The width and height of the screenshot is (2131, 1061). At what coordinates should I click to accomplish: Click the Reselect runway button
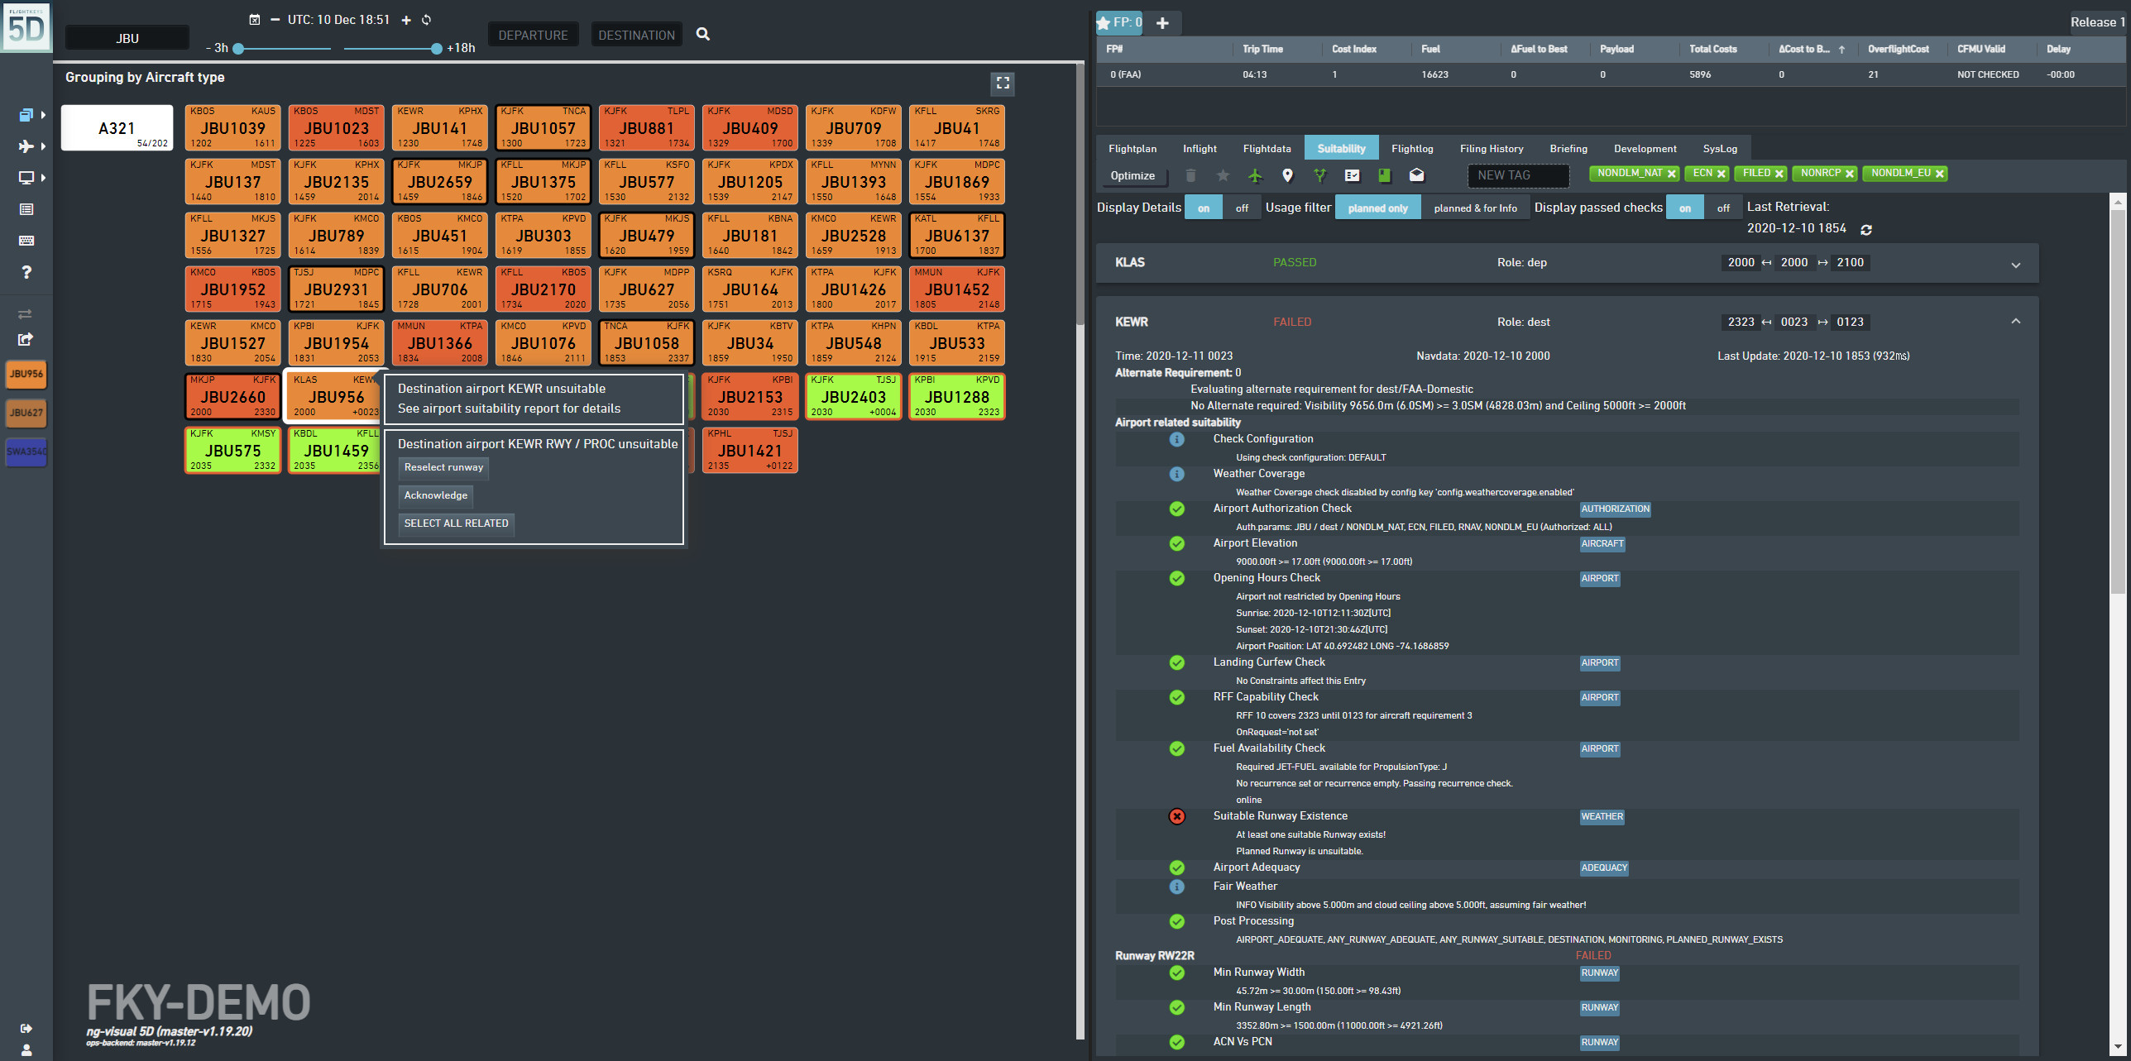(443, 467)
